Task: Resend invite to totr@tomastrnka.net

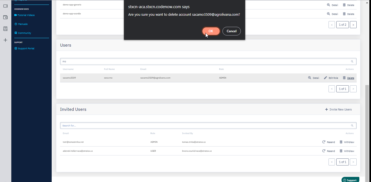Action: click(x=328, y=142)
